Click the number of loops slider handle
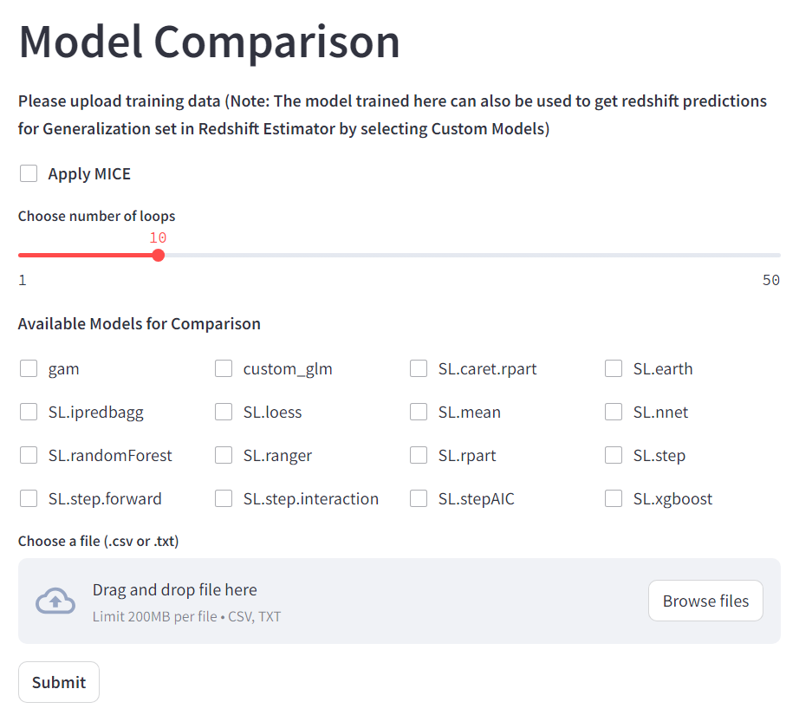This screenshot has height=715, width=812. click(x=158, y=256)
